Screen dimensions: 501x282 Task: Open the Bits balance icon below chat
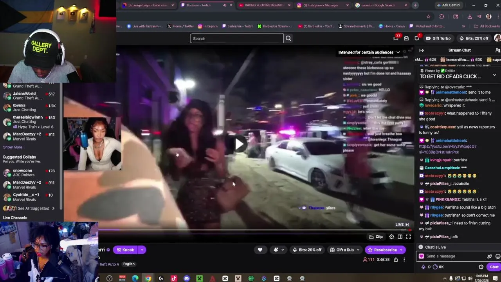424,267
